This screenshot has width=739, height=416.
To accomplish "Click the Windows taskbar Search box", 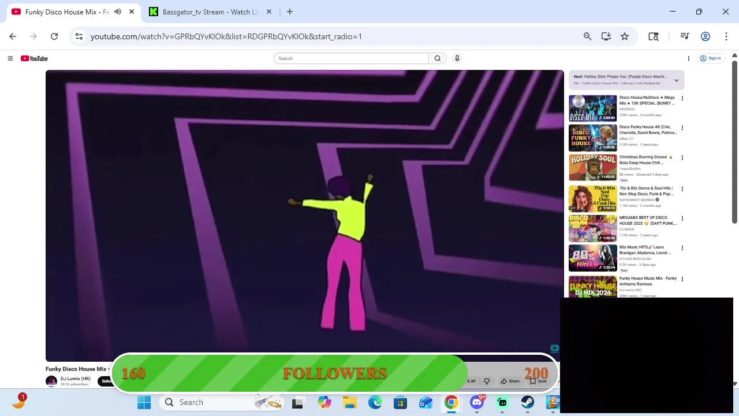I will click(x=221, y=402).
